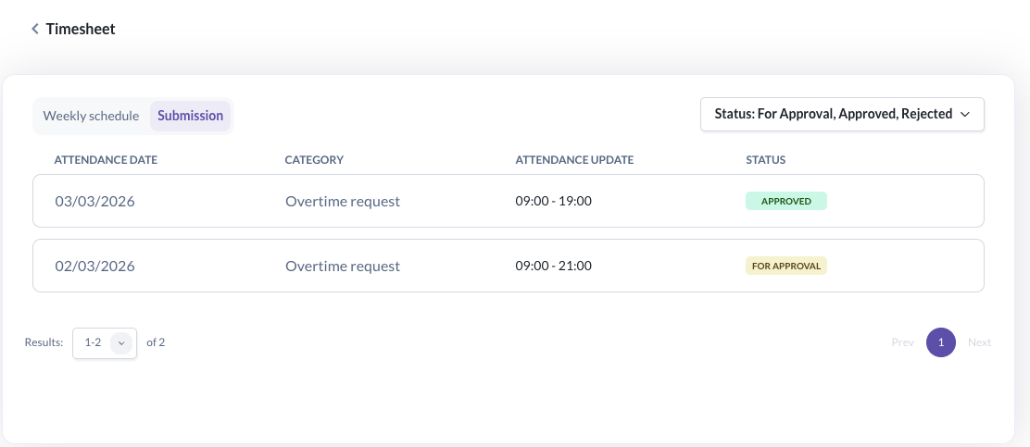Click the 09:00 - 21:00 attendance update
1030x447 pixels.
pos(553,266)
